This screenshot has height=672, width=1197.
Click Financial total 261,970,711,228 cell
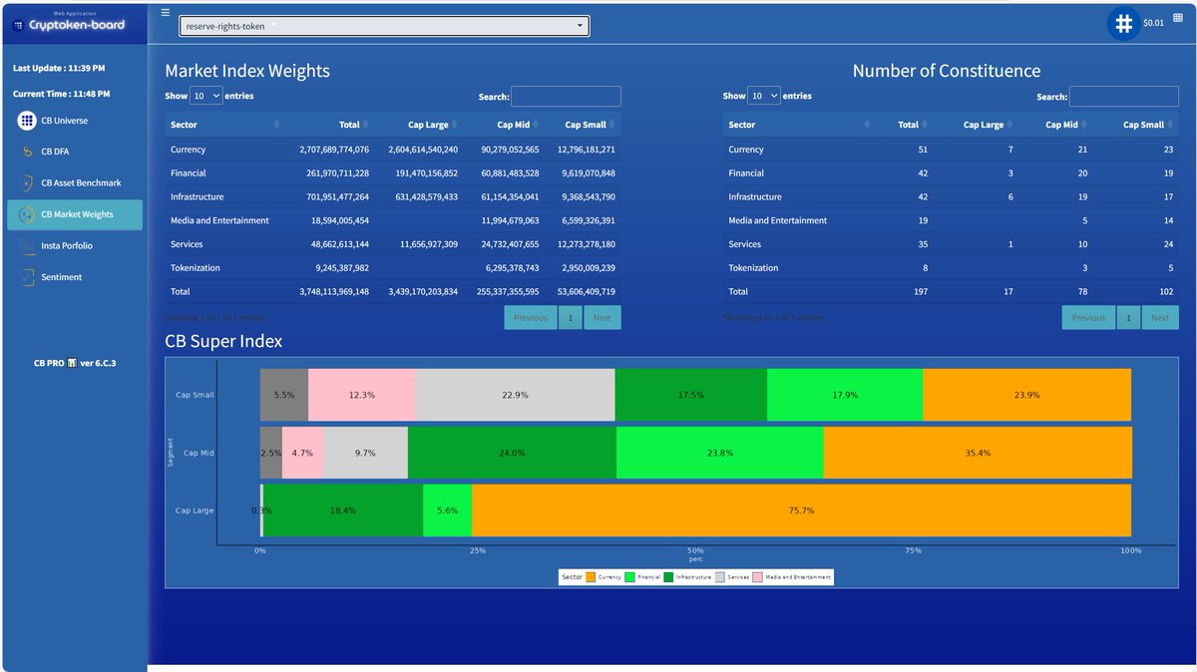[x=338, y=173]
